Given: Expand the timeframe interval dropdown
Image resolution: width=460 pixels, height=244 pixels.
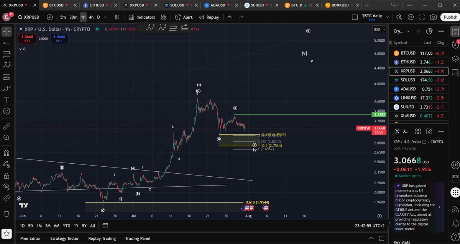Looking at the screenshot, I should click(x=105, y=17).
